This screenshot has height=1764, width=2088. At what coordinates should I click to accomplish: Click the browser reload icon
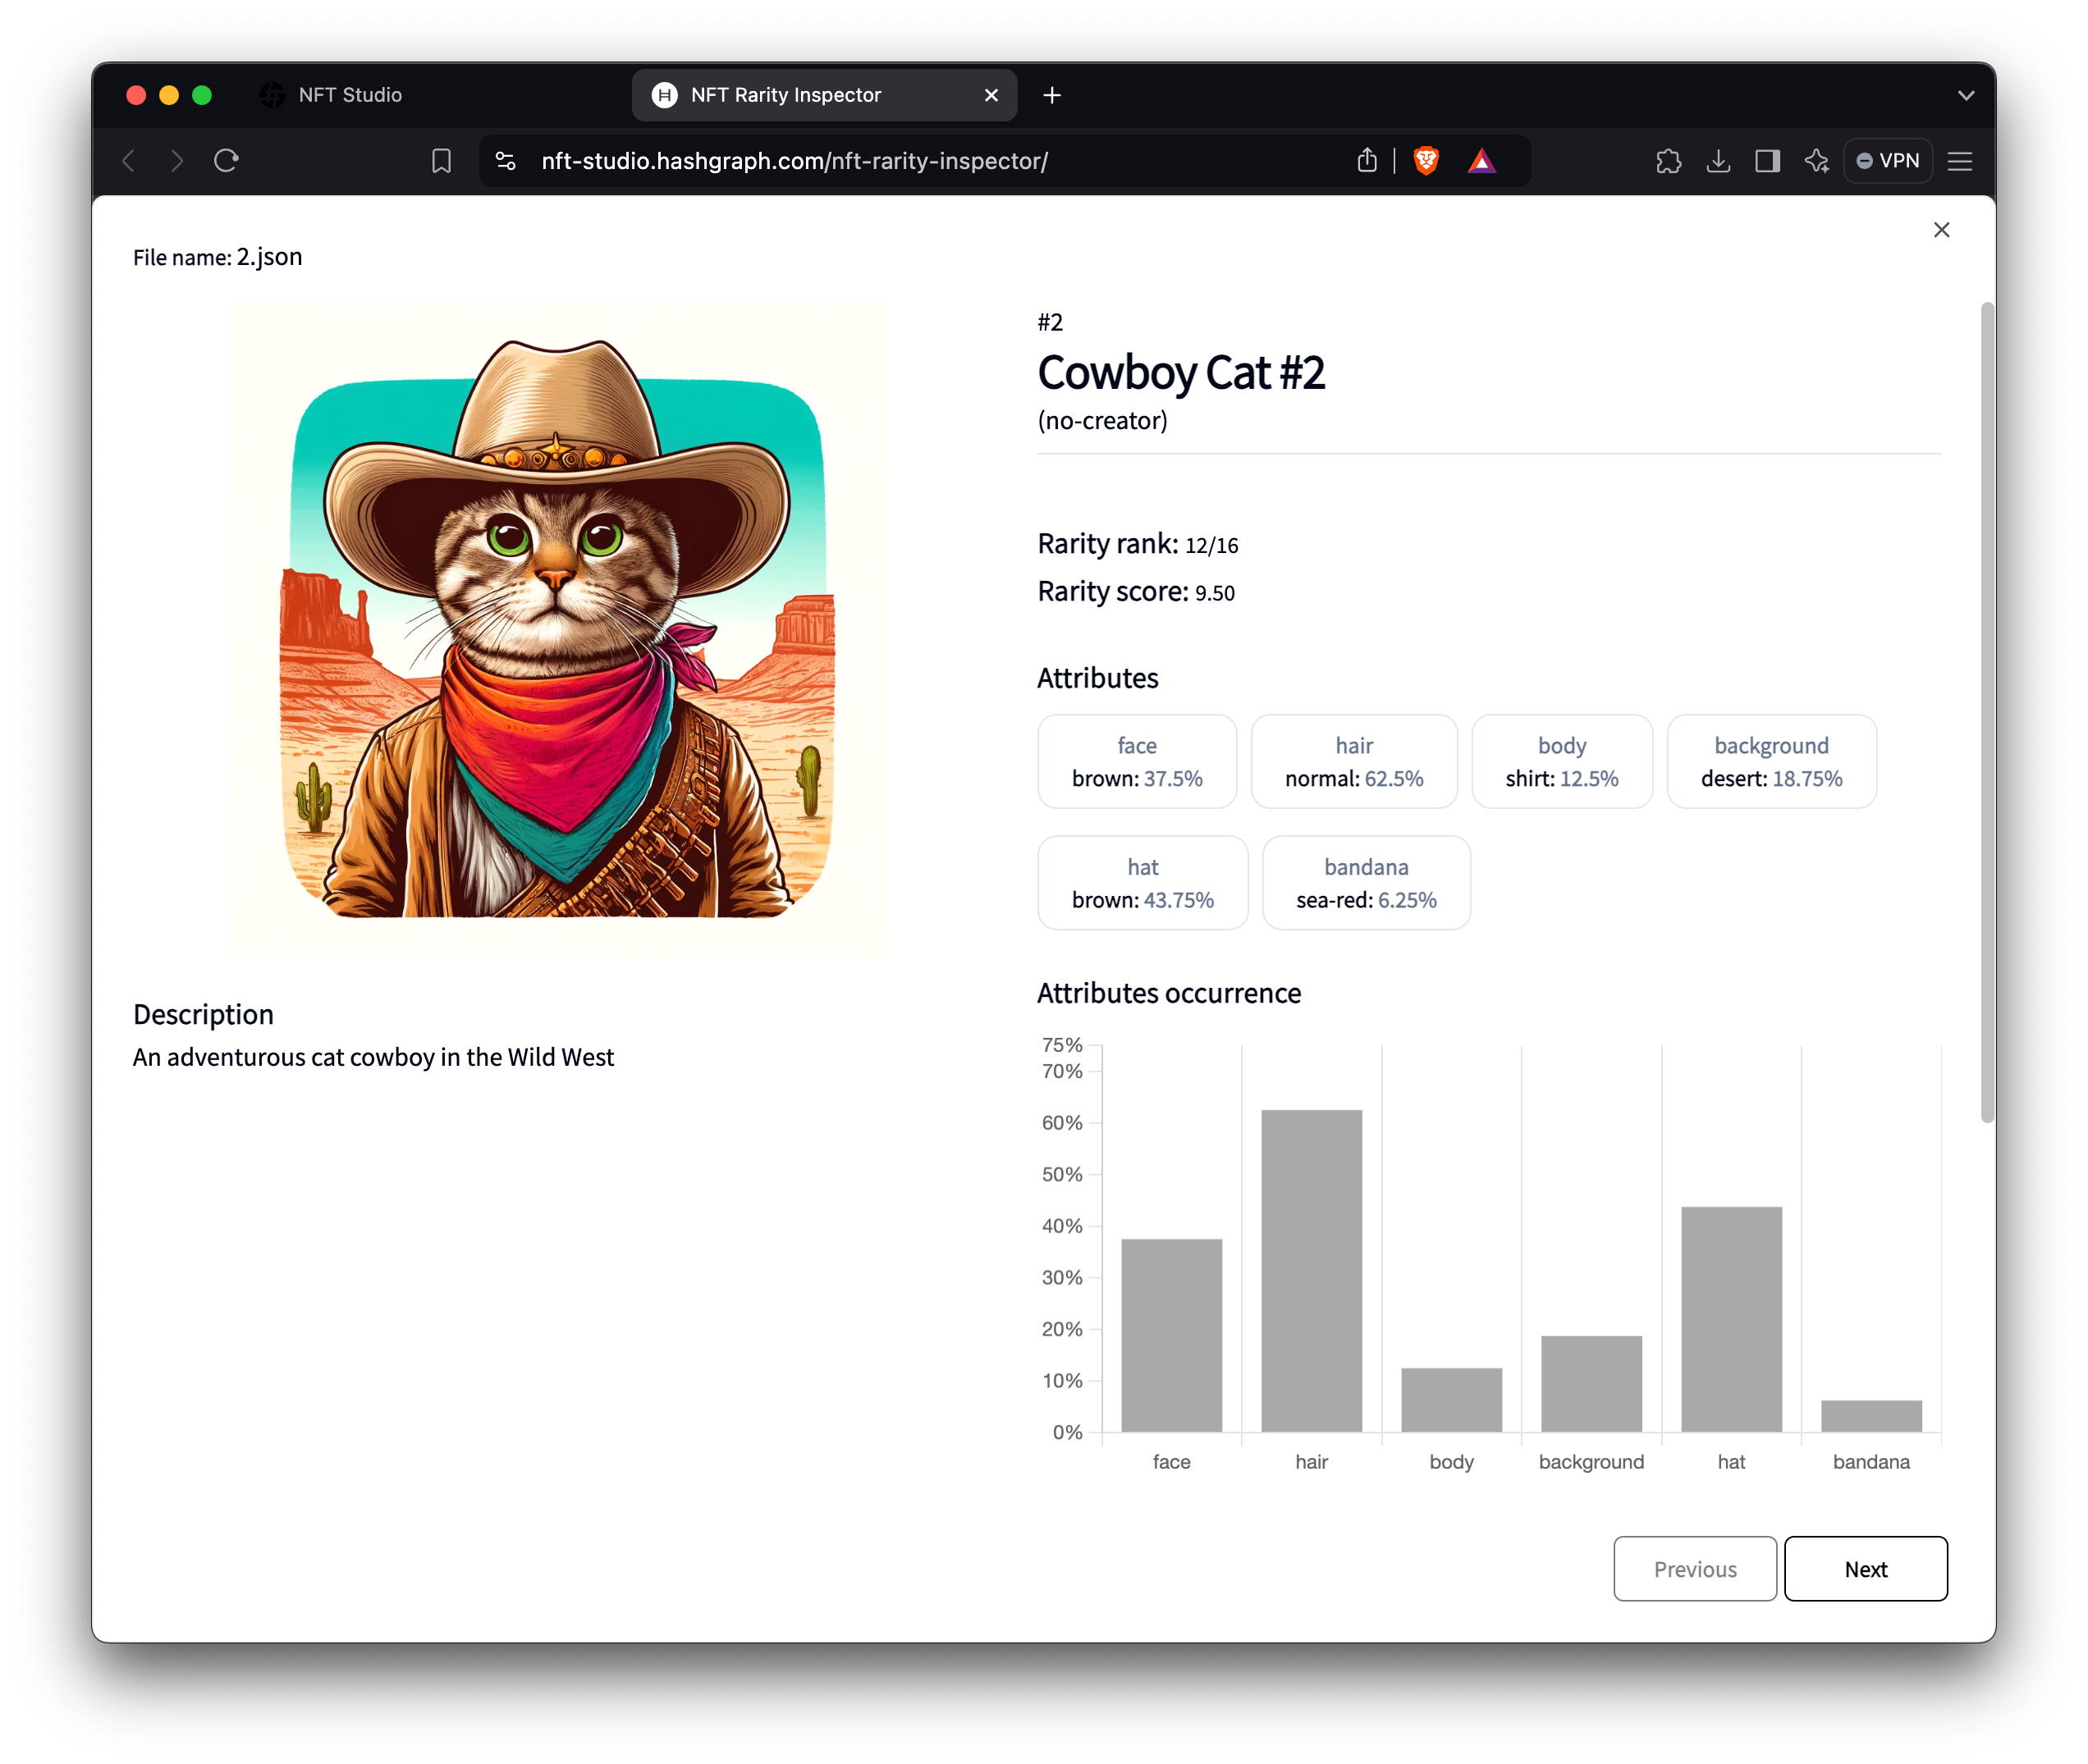[x=226, y=161]
